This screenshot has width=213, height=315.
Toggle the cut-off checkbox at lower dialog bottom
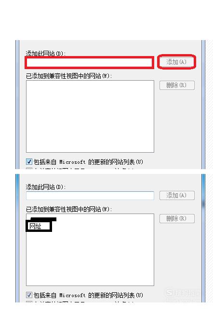29,301
